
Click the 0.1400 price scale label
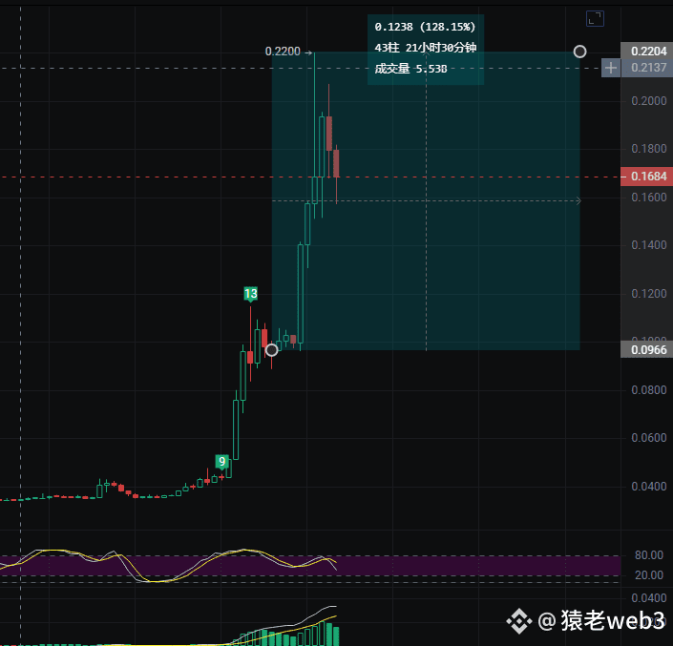pyautogui.click(x=649, y=245)
